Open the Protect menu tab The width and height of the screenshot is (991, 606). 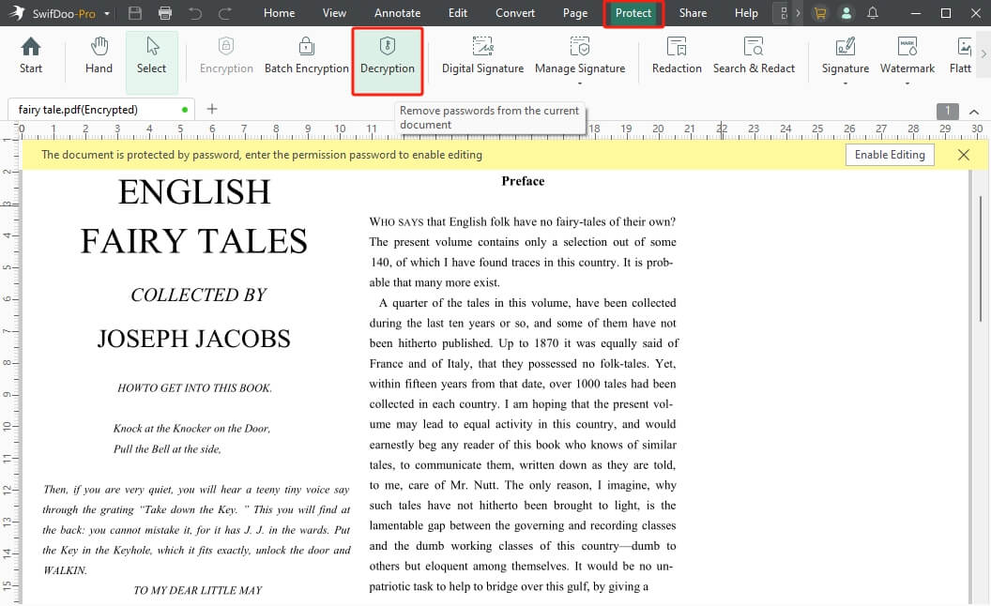pos(633,13)
